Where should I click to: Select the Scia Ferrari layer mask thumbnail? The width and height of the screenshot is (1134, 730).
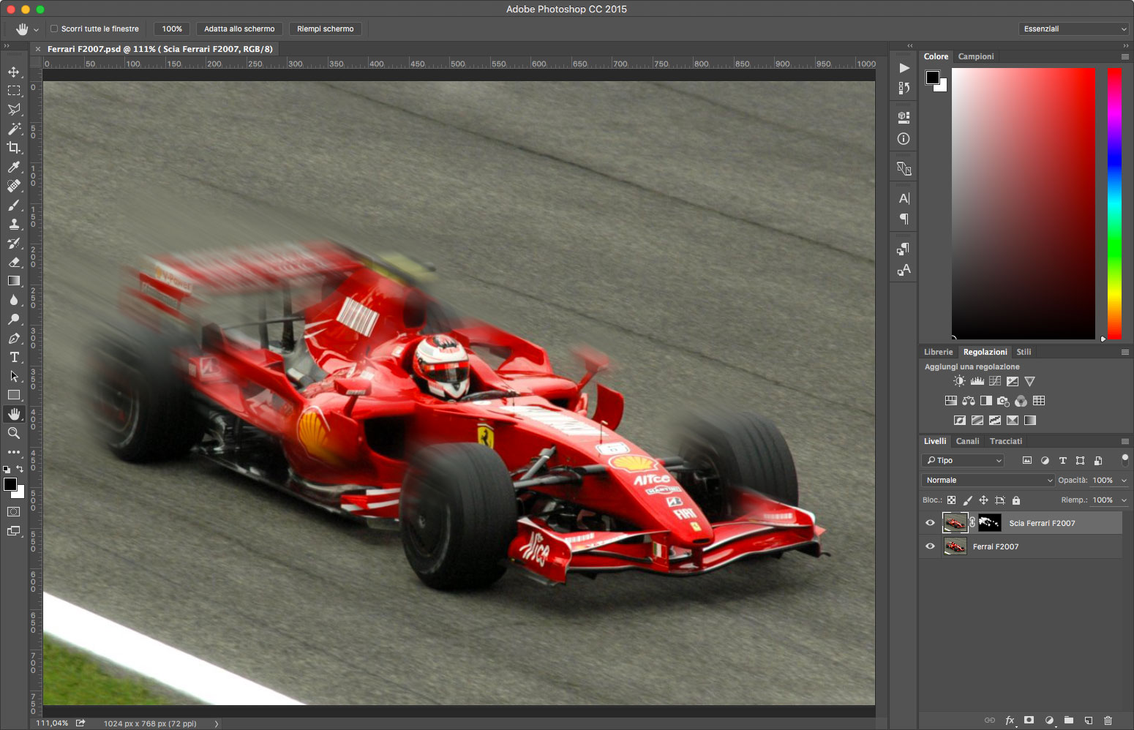(x=989, y=522)
